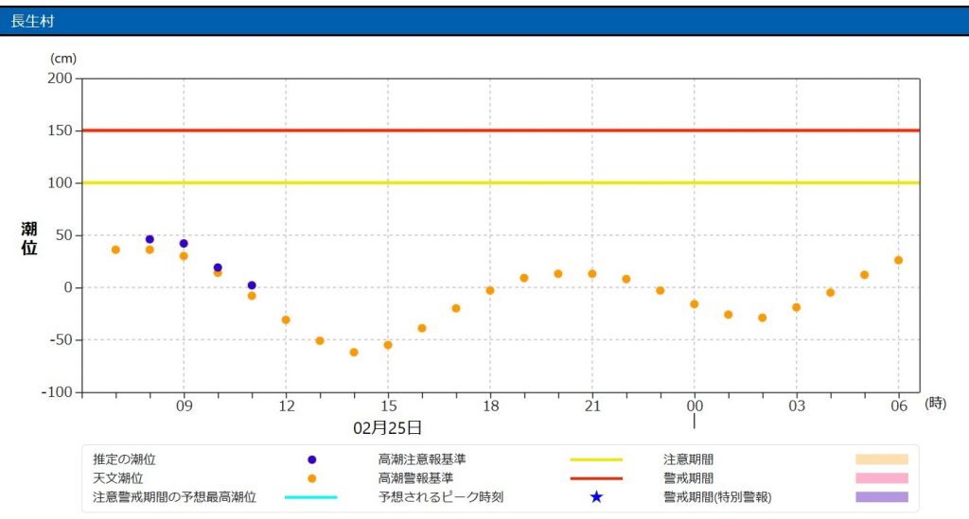The image size is (969, 519).
Task: Click the 00 midnight time axis label
Action: (695, 406)
